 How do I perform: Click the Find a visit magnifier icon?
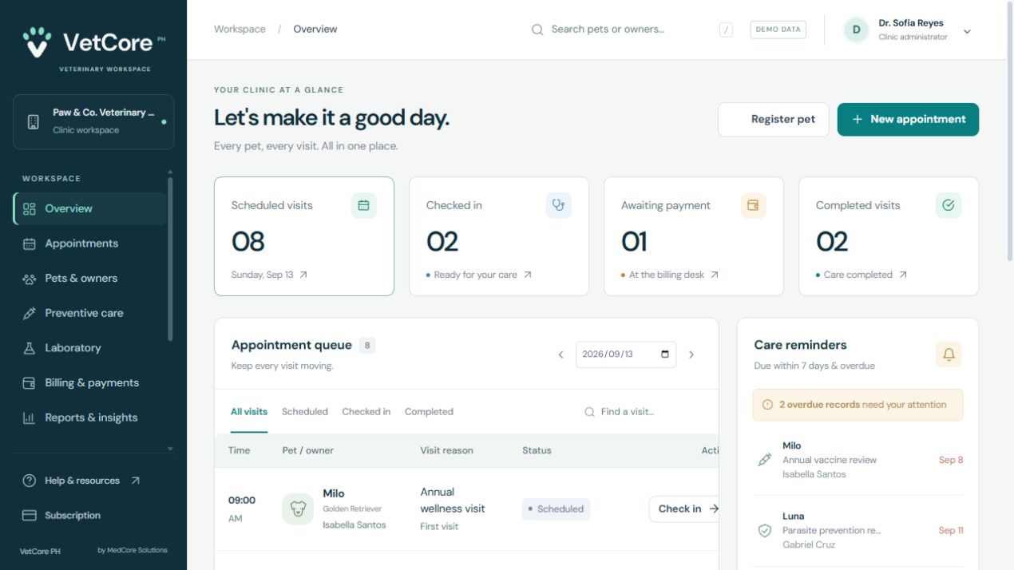tap(590, 412)
